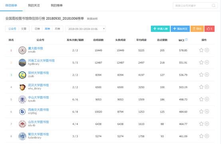Click plus icon in 西南交大图书馆 row
The width and height of the screenshot is (221, 144).
point(207,111)
